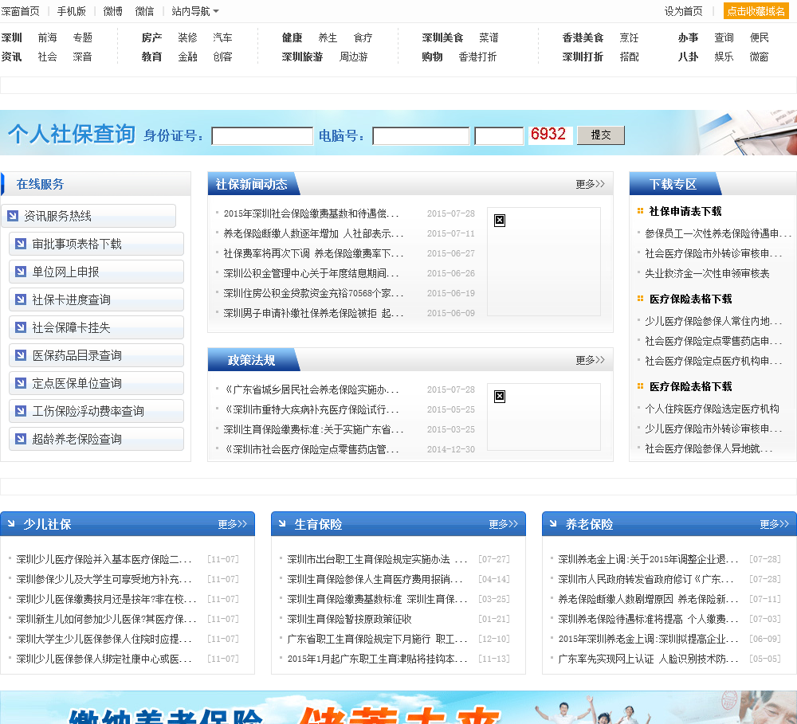Open the 周边游 navigation item
Viewport: 797px width, 724px height.
[353, 57]
